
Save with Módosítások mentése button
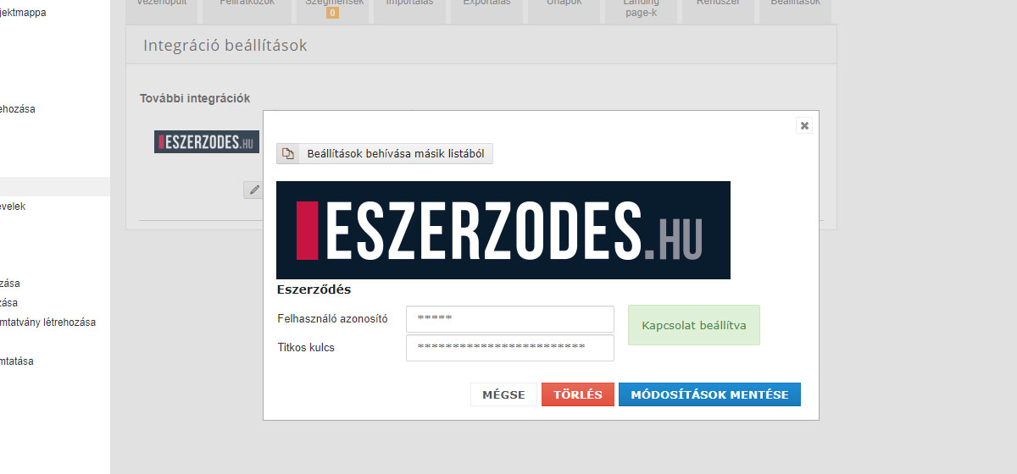pyautogui.click(x=709, y=394)
